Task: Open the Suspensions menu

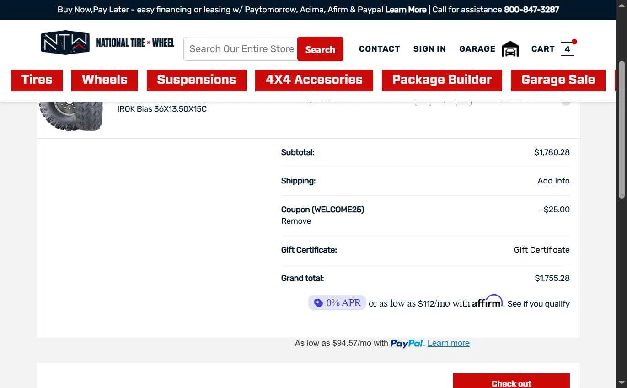Action: [197, 80]
